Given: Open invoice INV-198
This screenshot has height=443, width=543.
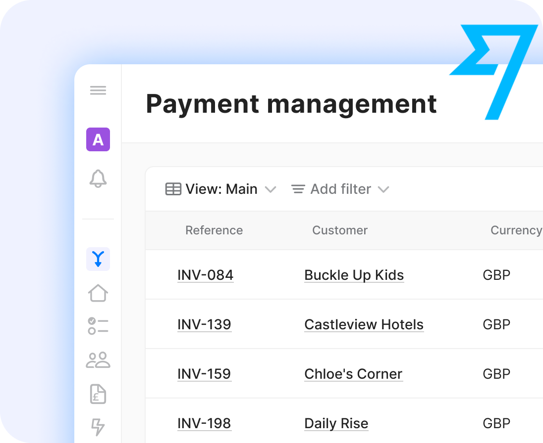Looking at the screenshot, I should coord(204,423).
